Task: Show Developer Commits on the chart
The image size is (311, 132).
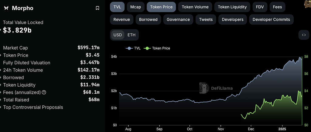Action: 271,19
